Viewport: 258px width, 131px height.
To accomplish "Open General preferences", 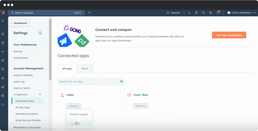I will (x=18, y=51).
